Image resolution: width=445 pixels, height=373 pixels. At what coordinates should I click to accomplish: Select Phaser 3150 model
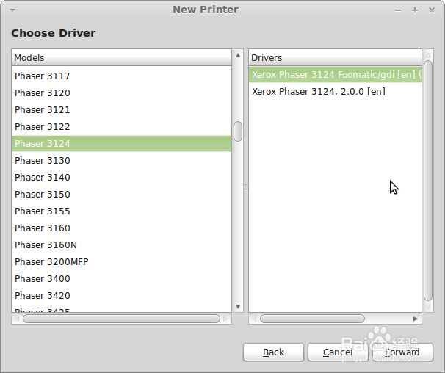tap(121, 194)
